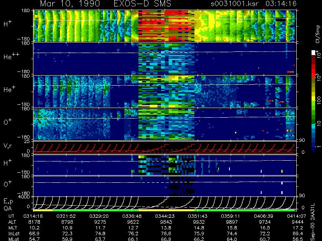Click the red band of the colorbar

tap(314, 72)
